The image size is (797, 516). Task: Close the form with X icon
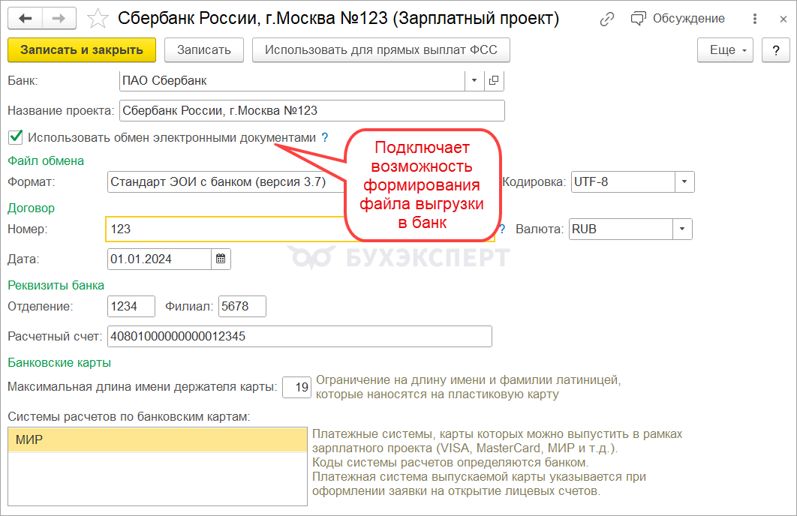(x=783, y=19)
